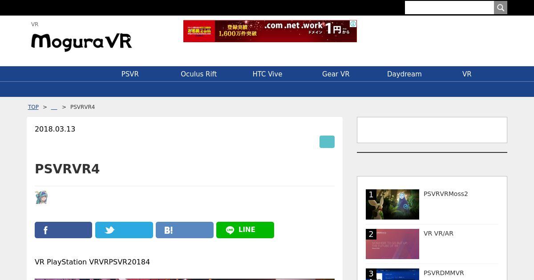
Task: Open the domain registration banner ad
Action: 270,31
